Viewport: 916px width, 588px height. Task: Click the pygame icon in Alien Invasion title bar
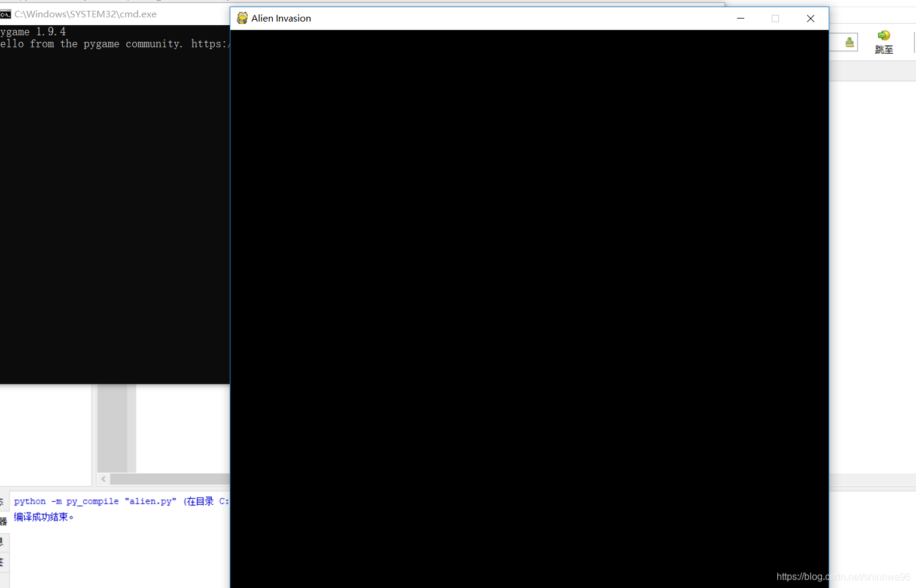click(x=242, y=19)
